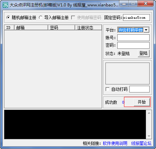The width and height of the screenshot is (156, 149).
Task: Enable the 自动打码 checkbox
Action: pos(107,89)
